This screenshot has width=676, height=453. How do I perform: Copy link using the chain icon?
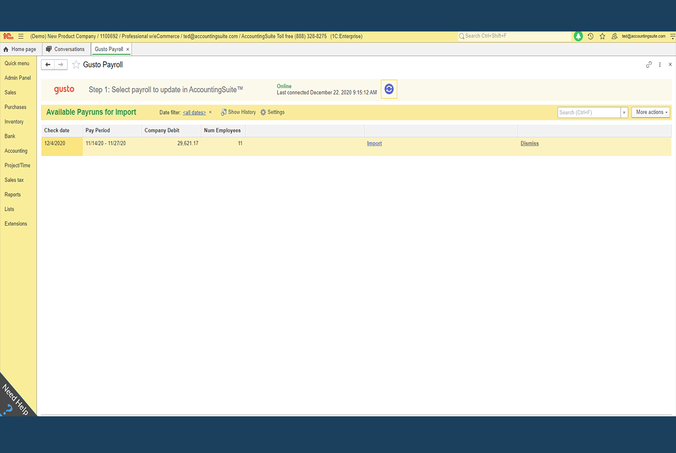[649, 65]
